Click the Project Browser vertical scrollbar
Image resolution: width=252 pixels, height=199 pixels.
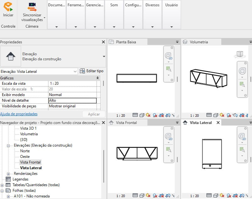[x=104, y=166]
